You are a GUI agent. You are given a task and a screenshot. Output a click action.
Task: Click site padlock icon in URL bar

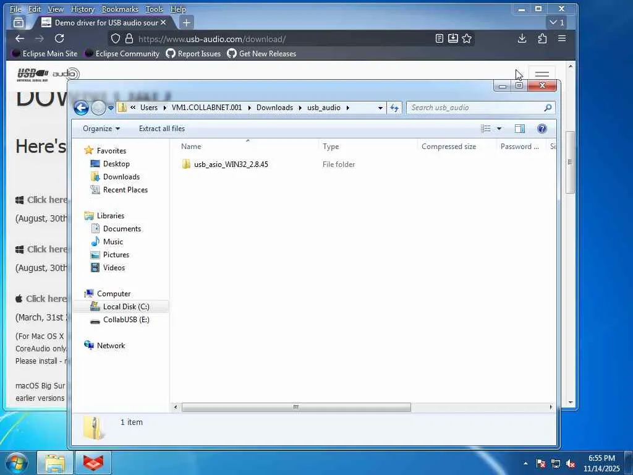[129, 39]
